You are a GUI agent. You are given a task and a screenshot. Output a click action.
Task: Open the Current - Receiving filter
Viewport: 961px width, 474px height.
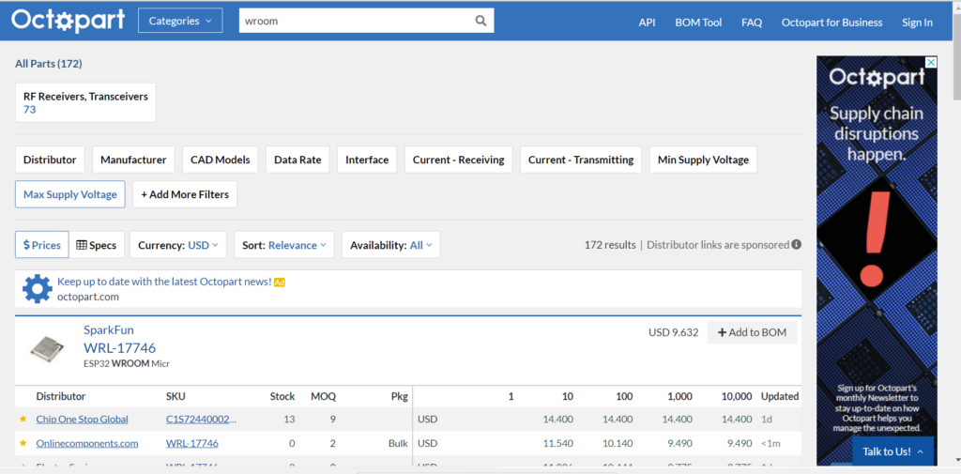click(458, 160)
